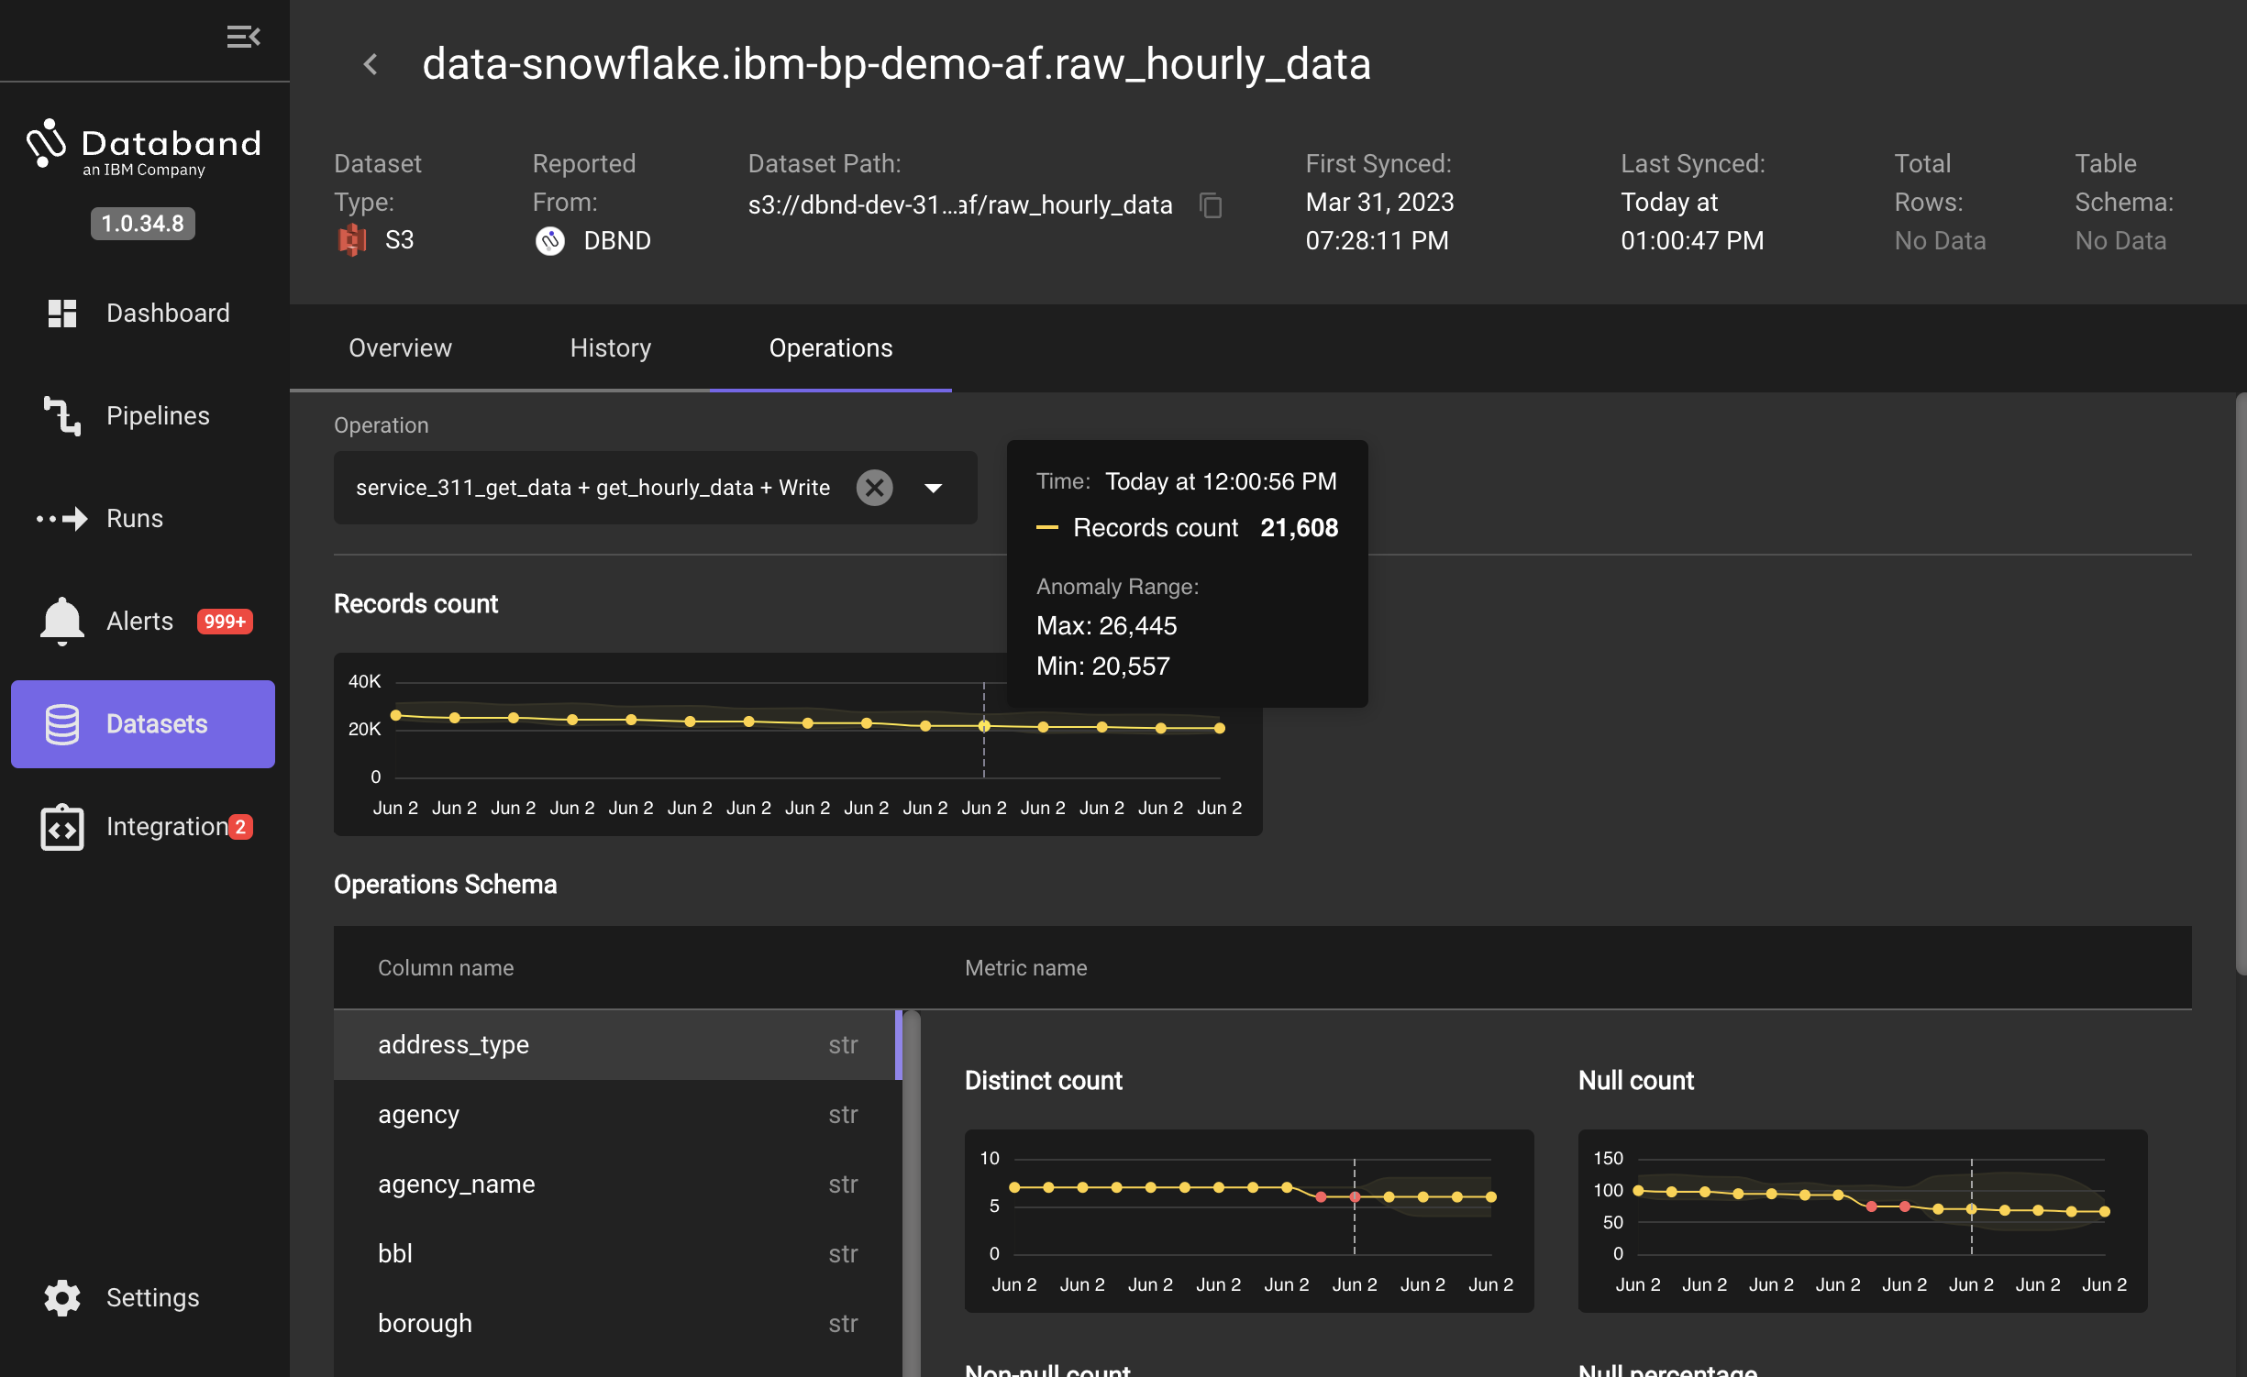Switch to the History tab
Image resolution: width=2247 pixels, height=1377 pixels.
coord(610,348)
